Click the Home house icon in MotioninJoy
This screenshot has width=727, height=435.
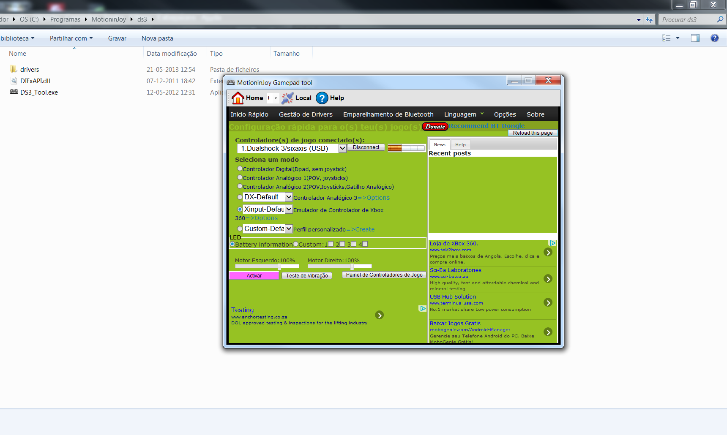pos(238,98)
